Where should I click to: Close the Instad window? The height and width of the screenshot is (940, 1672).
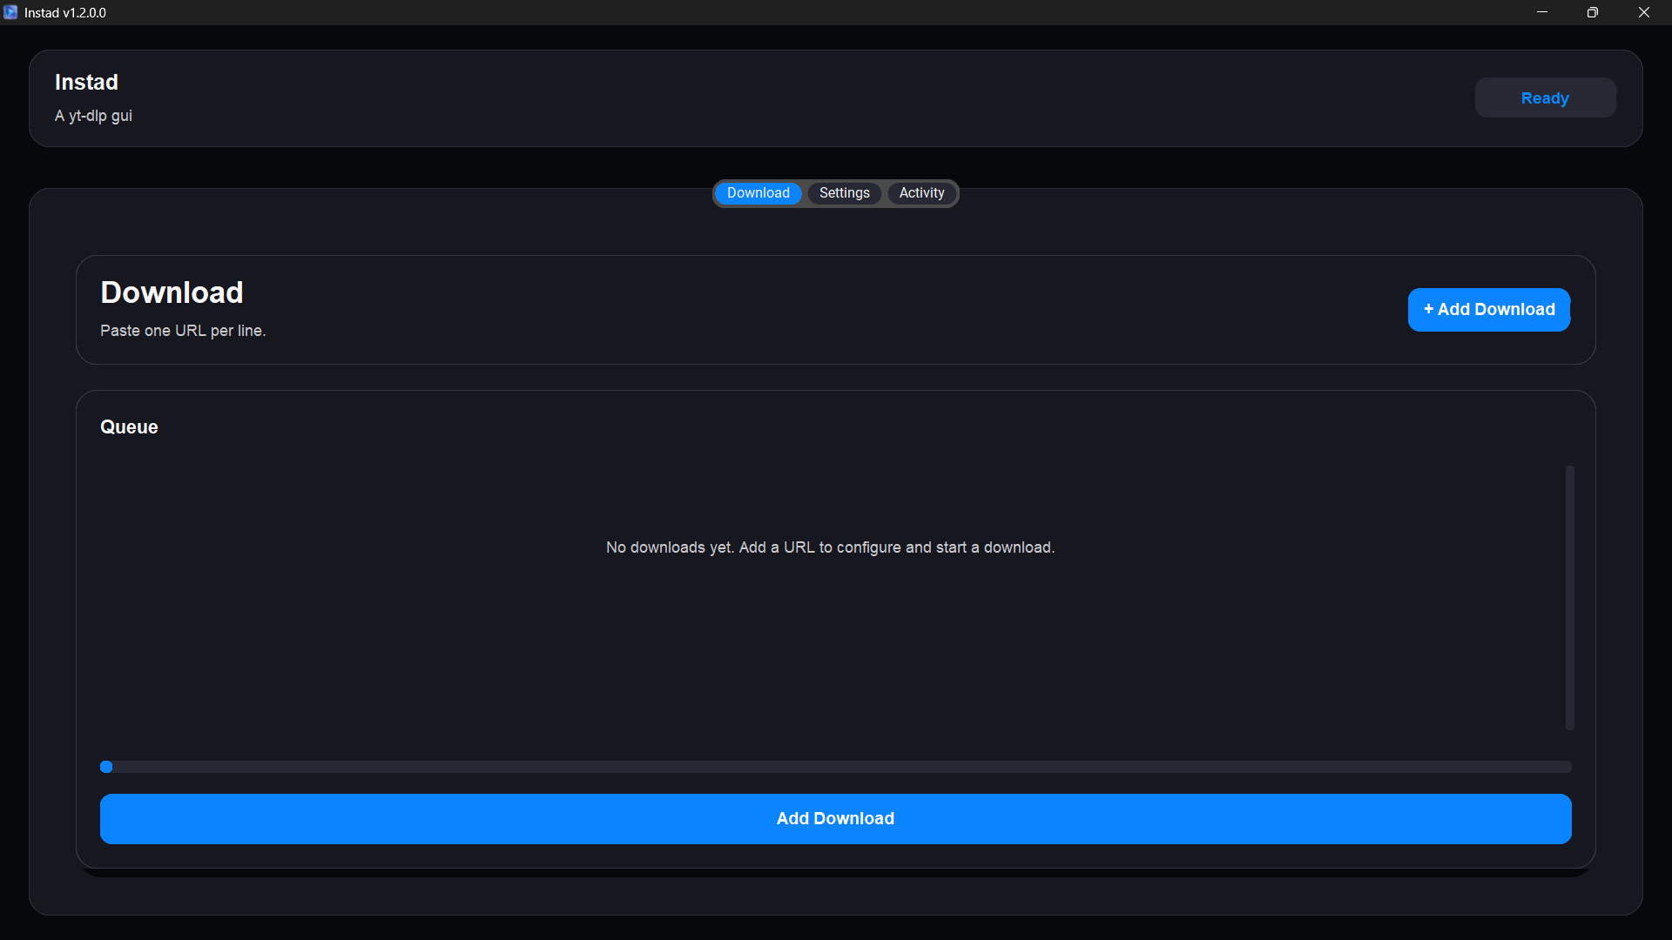tap(1644, 12)
